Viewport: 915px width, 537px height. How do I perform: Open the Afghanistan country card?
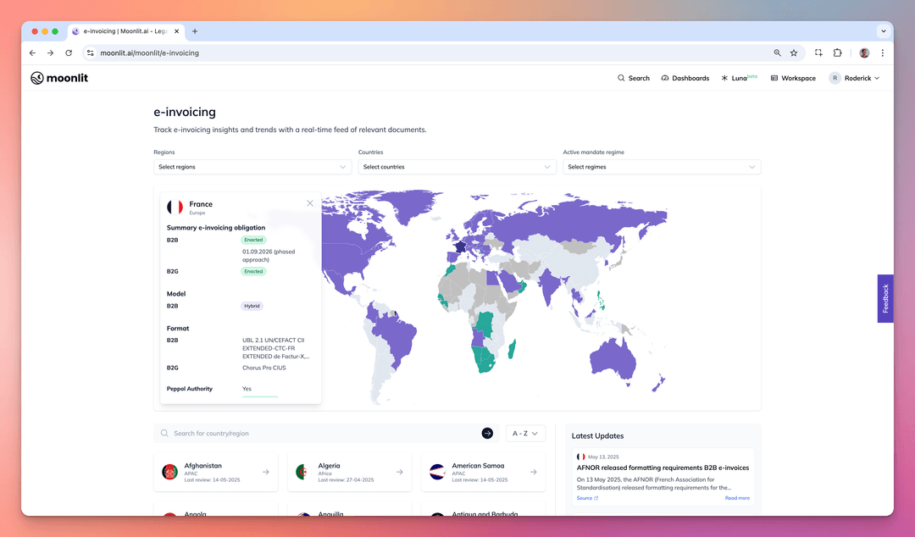(x=215, y=472)
